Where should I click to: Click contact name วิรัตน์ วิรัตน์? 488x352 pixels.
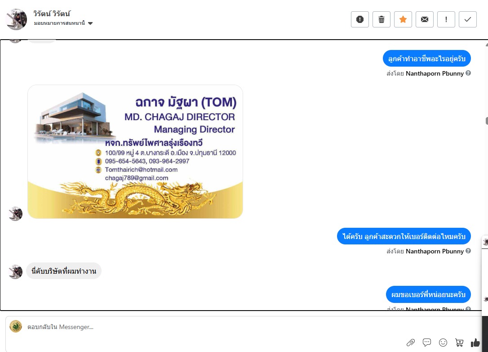[52, 14]
